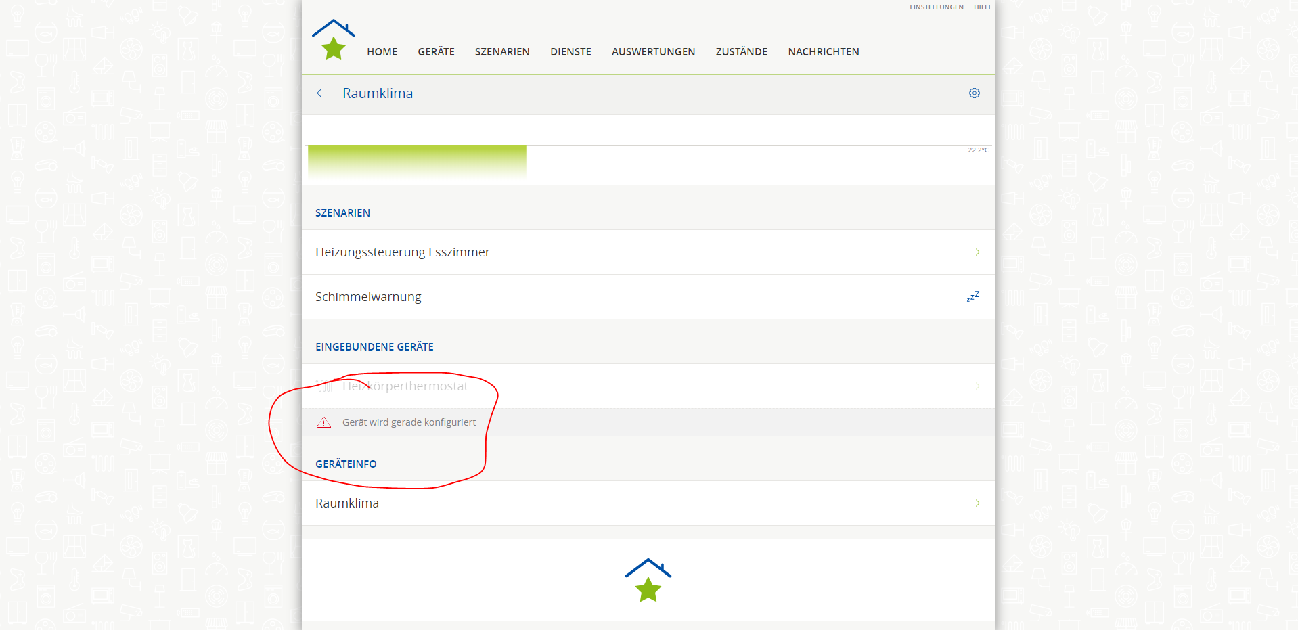
Task: Click the red warning triangle icon
Action: click(x=324, y=422)
